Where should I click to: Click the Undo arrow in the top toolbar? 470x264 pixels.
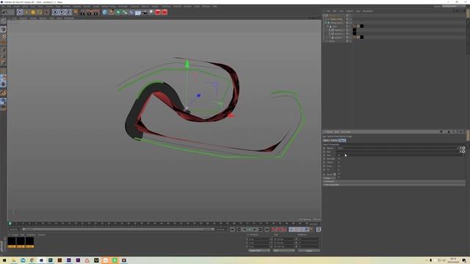click(5, 12)
